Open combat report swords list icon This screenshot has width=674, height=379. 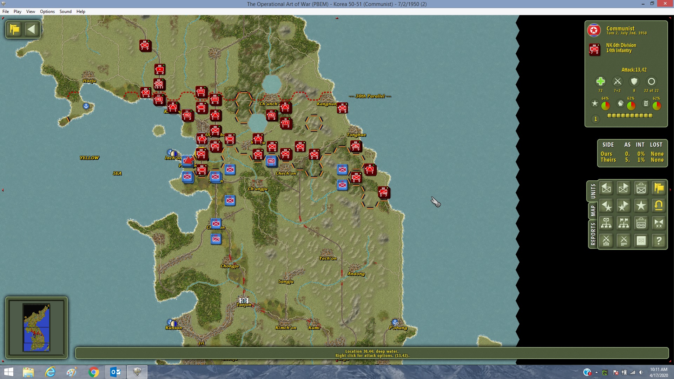tap(624, 241)
